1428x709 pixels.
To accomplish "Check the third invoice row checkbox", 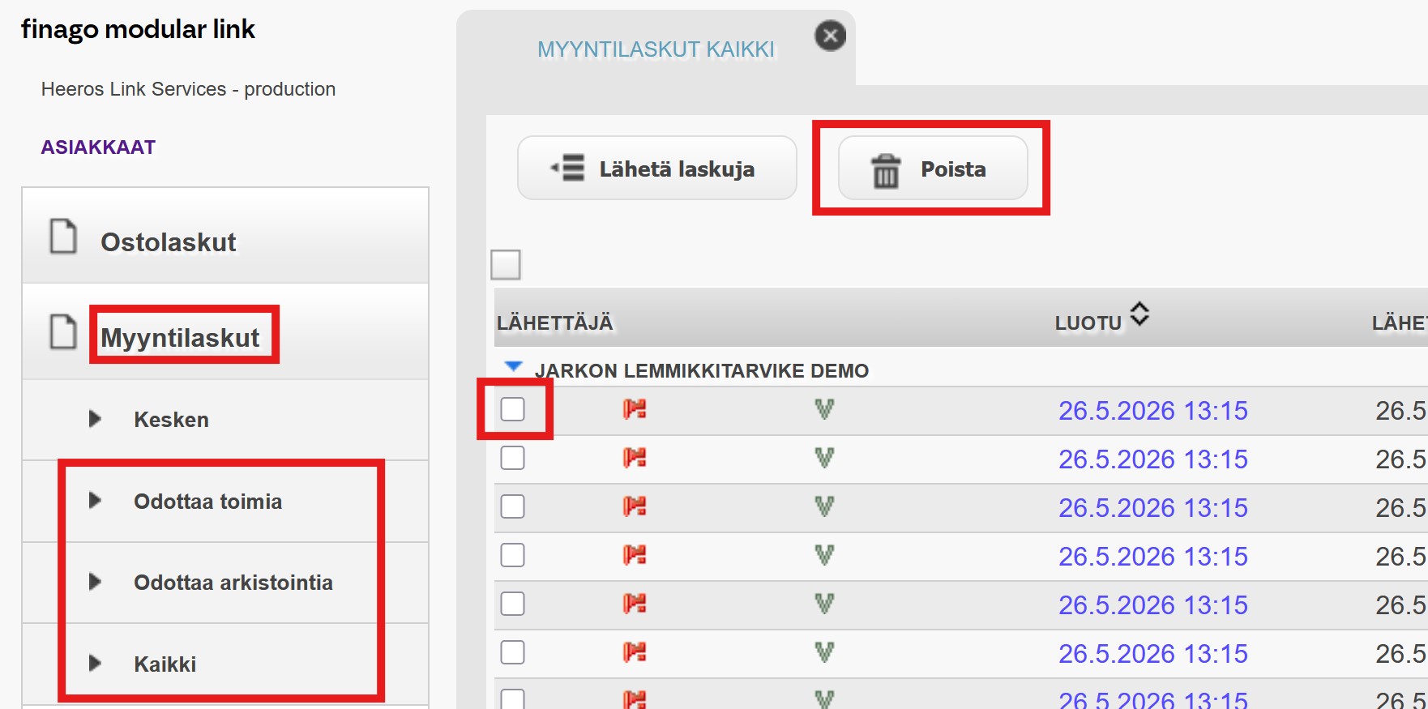I will tap(513, 506).
